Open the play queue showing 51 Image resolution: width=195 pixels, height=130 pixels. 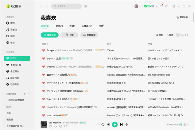point(186,124)
